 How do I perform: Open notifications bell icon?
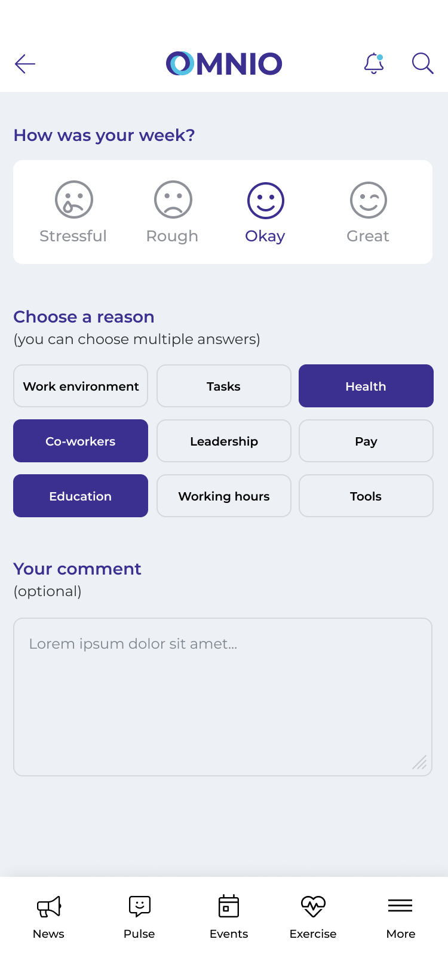click(x=374, y=63)
